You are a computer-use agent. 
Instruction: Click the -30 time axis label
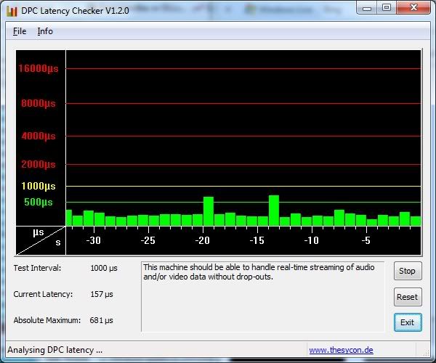93,240
